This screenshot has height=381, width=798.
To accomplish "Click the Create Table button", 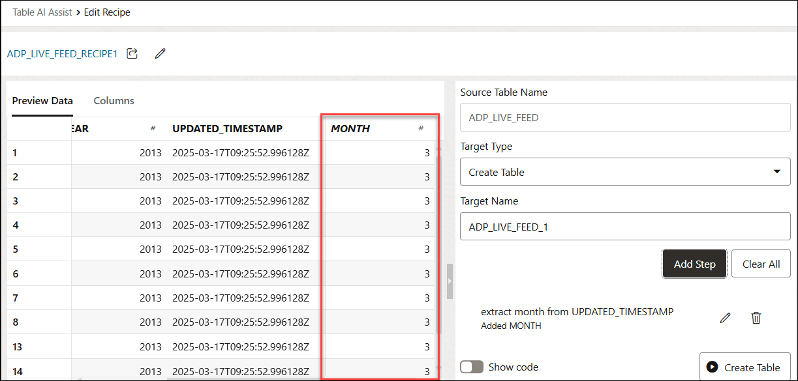I will (x=744, y=367).
